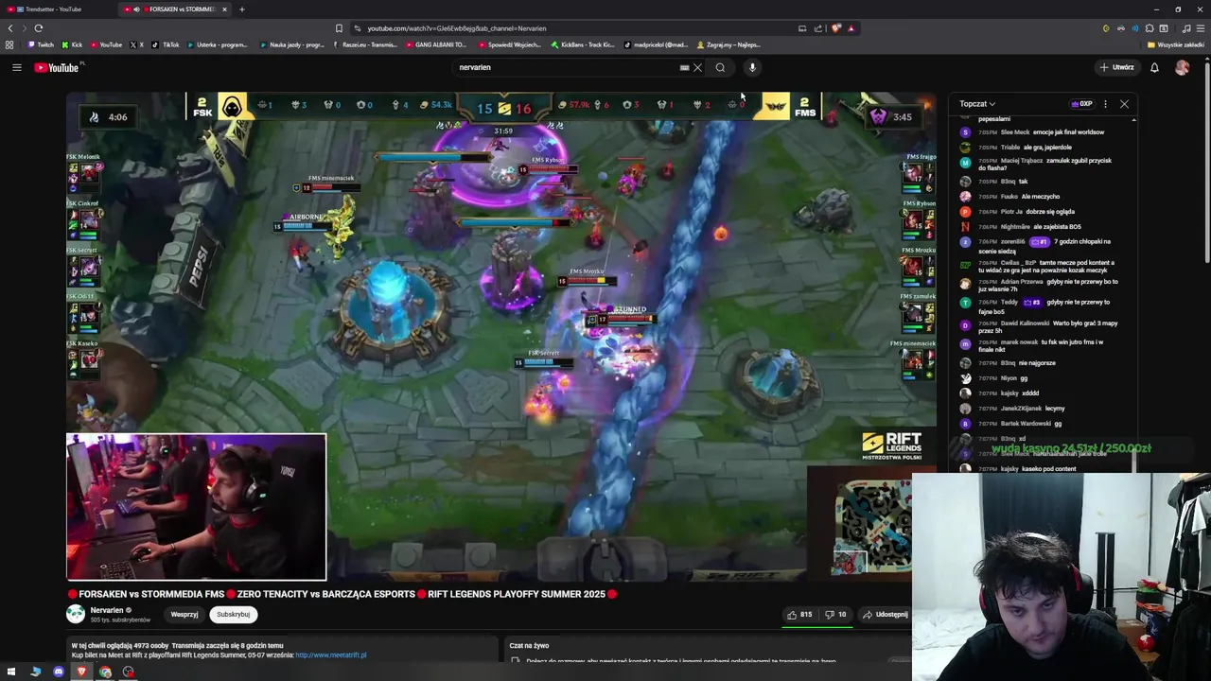Open a new browser tab with plus
The width and height of the screenshot is (1211, 681).
coord(241,9)
